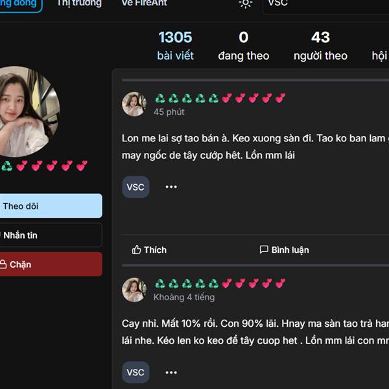Like first post with Thích thumbs-up icon
Image resolution: width=389 pixels, height=389 pixels.
136,250
